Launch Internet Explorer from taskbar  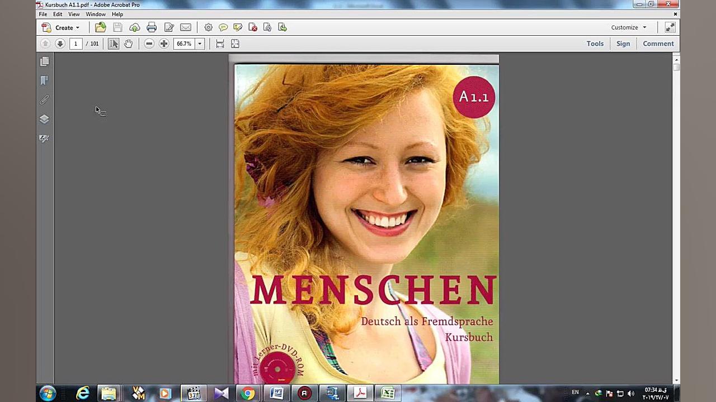pyautogui.click(x=83, y=394)
